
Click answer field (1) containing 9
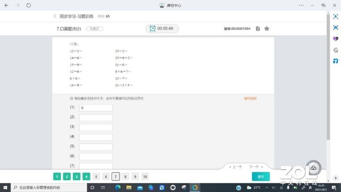click(96, 108)
